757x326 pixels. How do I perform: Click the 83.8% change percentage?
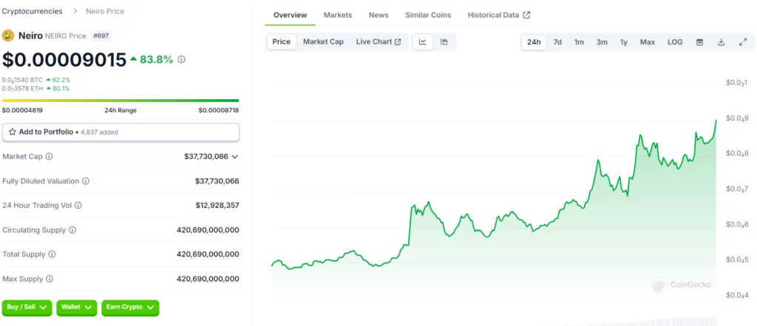tap(157, 59)
